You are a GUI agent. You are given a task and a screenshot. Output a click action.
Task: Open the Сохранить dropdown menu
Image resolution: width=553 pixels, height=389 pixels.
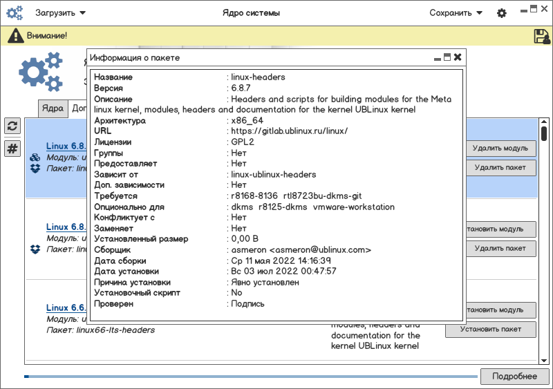[456, 12]
